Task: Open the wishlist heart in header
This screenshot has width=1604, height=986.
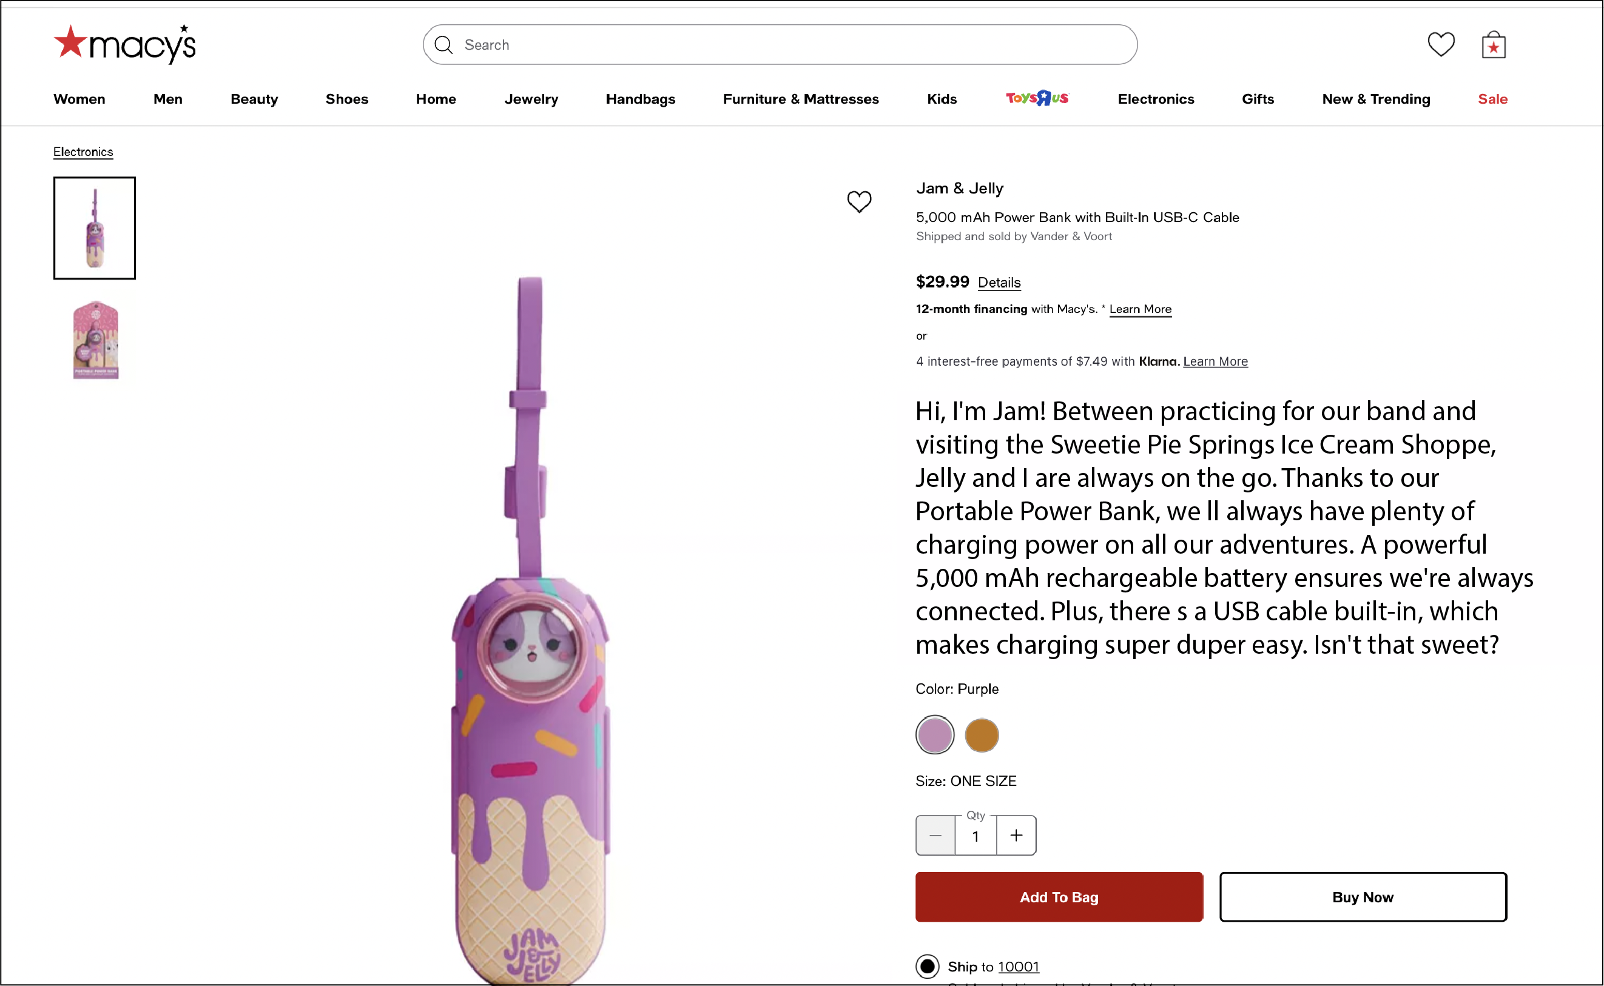Action: tap(1440, 44)
